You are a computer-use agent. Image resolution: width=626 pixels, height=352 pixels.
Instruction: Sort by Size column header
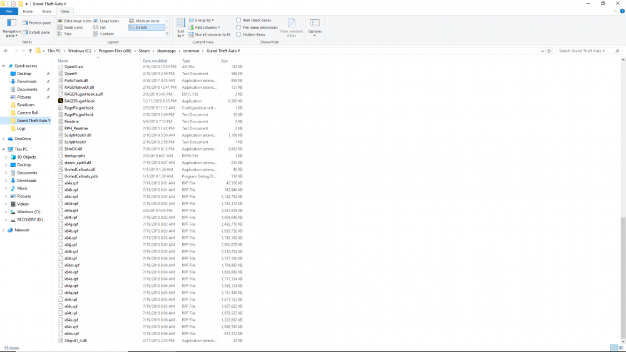pyautogui.click(x=232, y=61)
